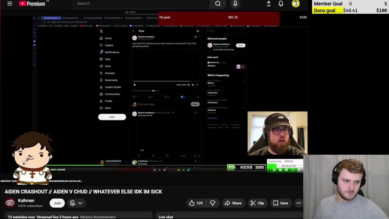389x219 pixels.
Task: Open the Live chat panel header
Action: (166, 217)
